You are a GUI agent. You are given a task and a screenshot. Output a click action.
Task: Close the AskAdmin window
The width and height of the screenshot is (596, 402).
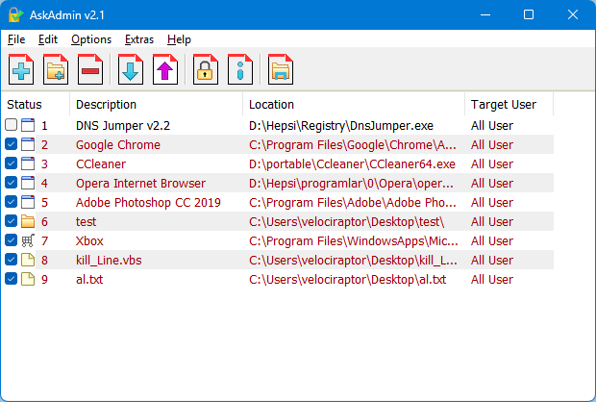[x=572, y=14]
